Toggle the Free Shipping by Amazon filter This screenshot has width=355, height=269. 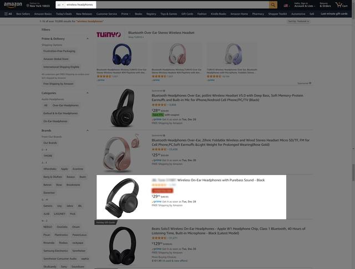(x=58, y=84)
